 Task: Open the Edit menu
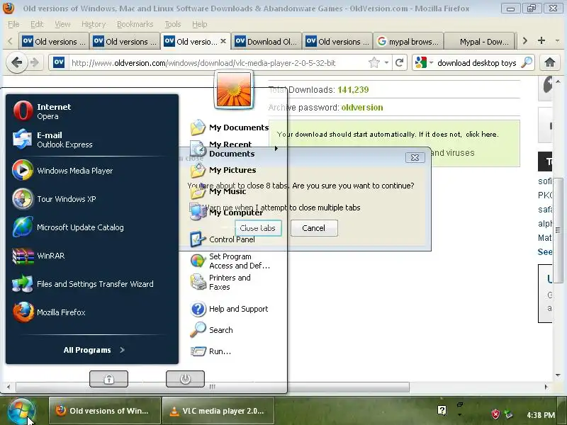(37, 24)
